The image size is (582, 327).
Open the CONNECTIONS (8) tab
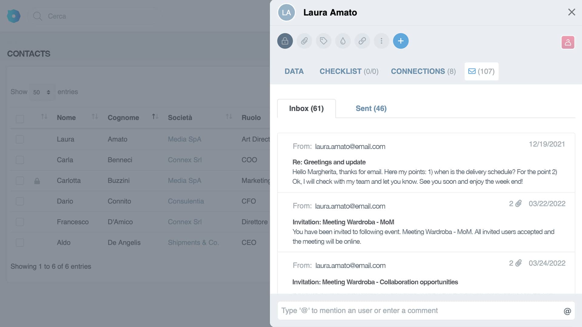(423, 71)
